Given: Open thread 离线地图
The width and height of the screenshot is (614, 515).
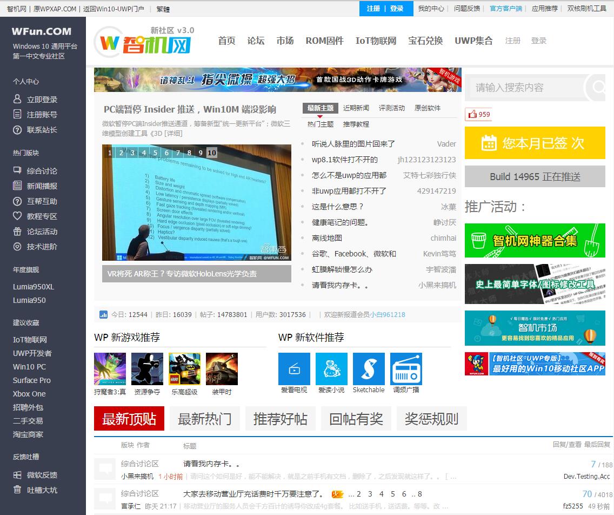Looking at the screenshot, I should [327, 238].
